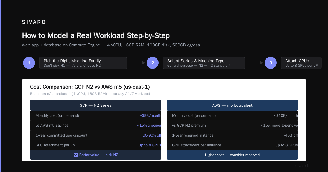328x172 pixels.
Task: Click the vs AWS m5 savings label
Action: click(x=52, y=125)
